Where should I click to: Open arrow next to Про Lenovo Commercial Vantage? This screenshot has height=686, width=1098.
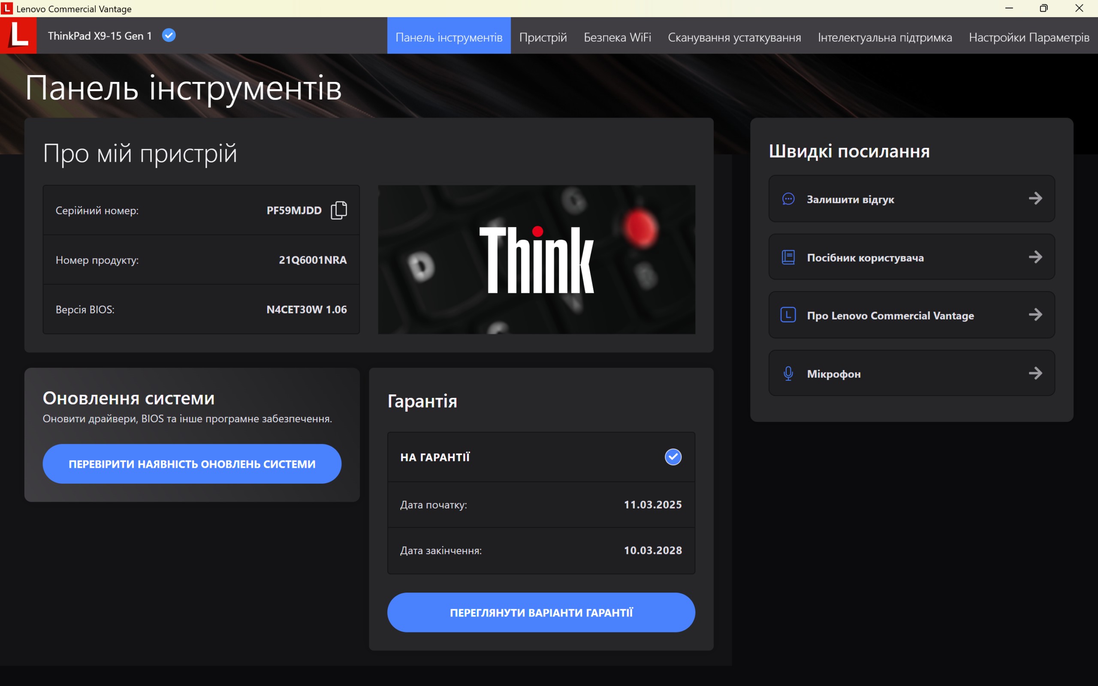1035,315
